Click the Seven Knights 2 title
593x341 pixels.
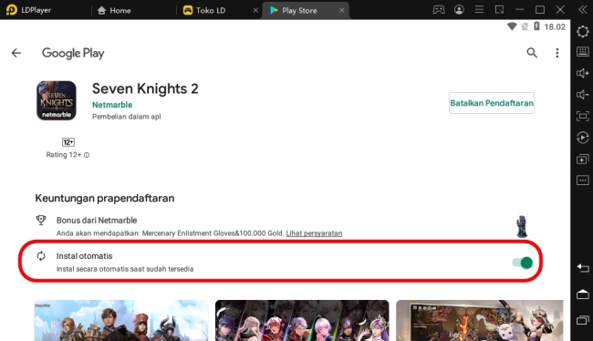[x=145, y=88]
